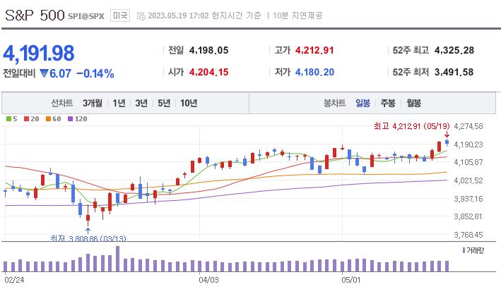Click the 3,852.81 price axis label

point(468,216)
